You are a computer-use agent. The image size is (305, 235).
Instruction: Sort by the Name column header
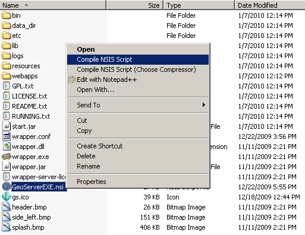tap(53, 5)
